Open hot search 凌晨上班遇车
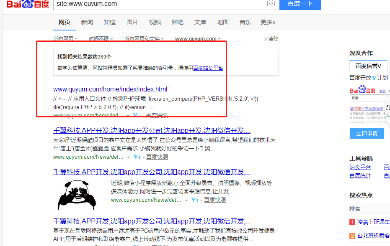This screenshot has width=390, height=246. [373, 222]
